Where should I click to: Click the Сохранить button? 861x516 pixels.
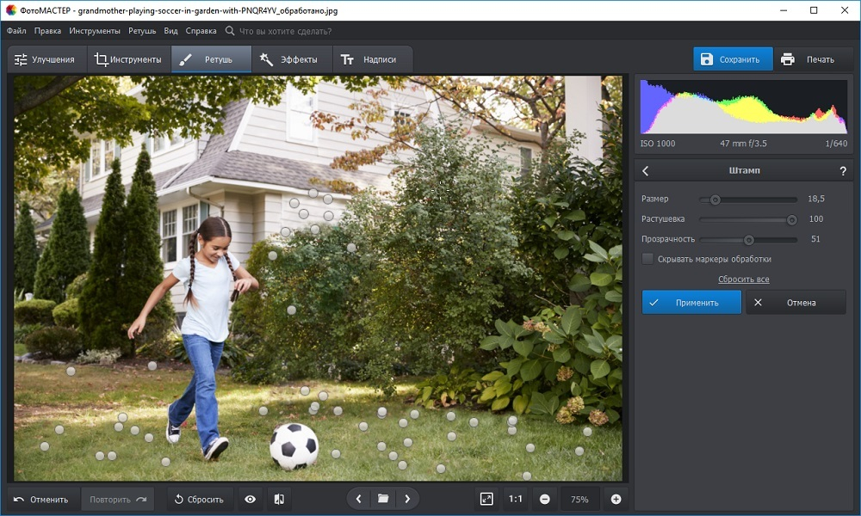[x=733, y=59]
